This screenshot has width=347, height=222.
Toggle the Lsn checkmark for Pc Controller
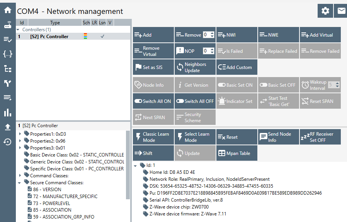(x=102, y=37)
